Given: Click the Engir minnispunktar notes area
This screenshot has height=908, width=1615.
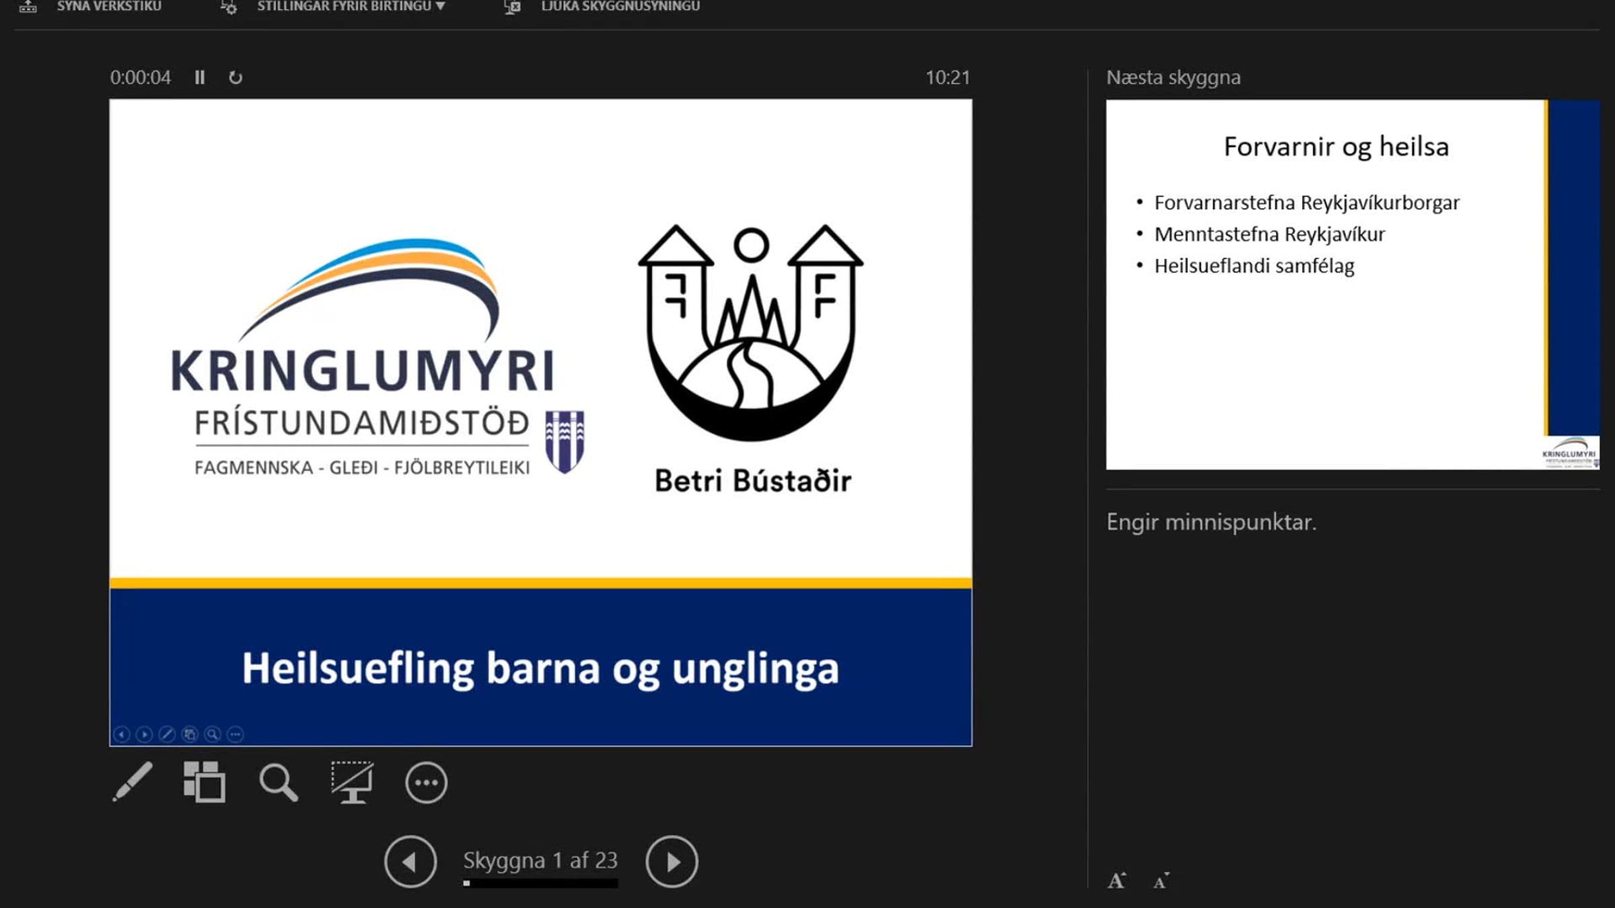Looking at the screenshot, I should [x=1211, y=522].
